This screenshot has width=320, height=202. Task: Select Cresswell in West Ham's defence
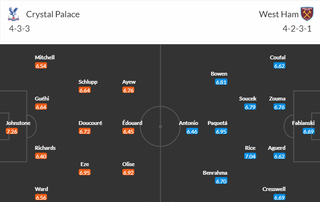click(x=274, y=189)
